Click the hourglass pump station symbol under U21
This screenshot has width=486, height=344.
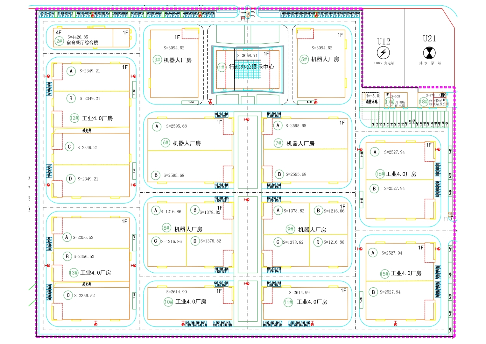429,53
